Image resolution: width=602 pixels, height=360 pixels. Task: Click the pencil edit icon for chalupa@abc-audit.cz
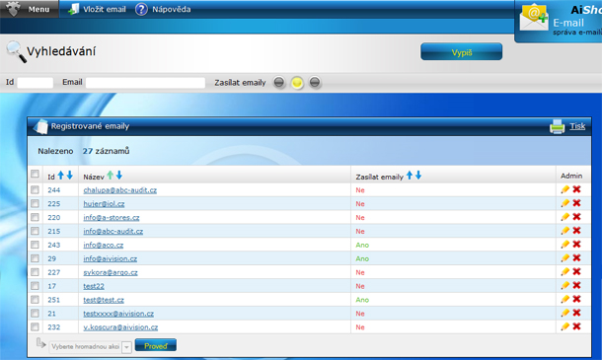[564, 189]
